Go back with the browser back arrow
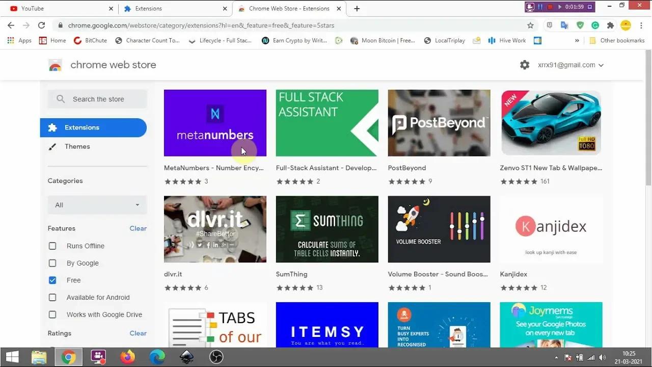The image size is (652, 367). 11,25
